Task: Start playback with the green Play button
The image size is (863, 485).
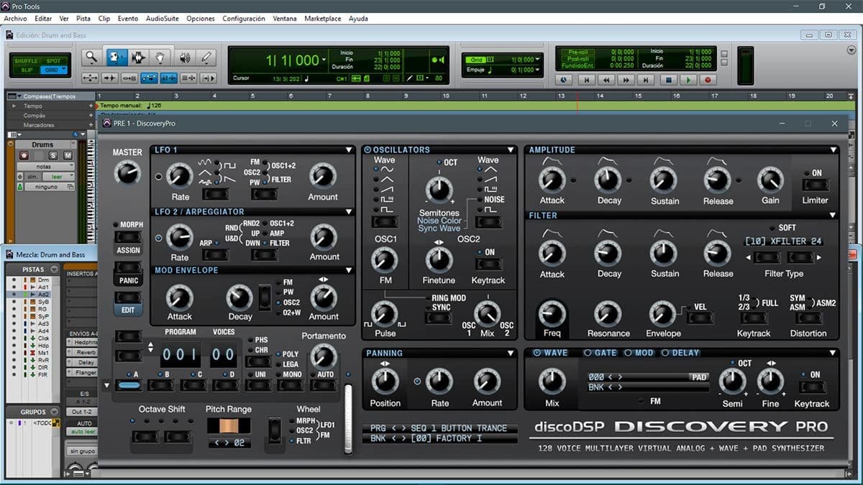Action: (x=688, y=80)
